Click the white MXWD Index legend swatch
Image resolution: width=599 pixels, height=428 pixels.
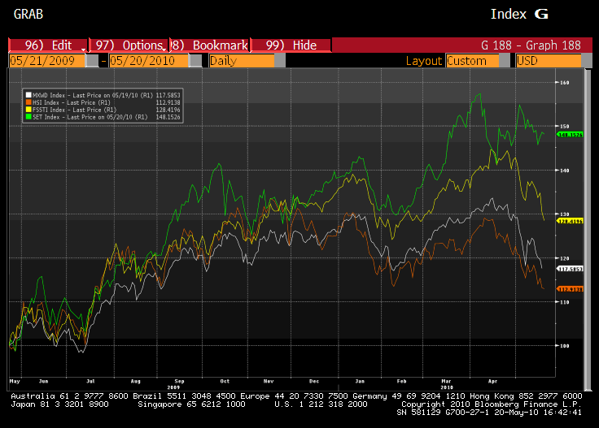(x=28, y=95)
